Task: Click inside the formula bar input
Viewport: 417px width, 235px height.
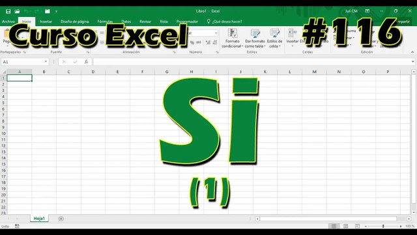Action: pyautogui.click(x=252, y=62)
